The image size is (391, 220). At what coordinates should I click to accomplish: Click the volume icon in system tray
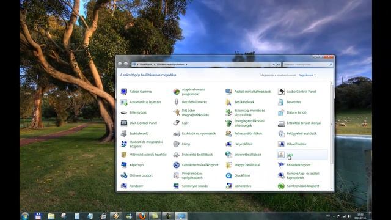pyautogui.click(x=349, y=216)
